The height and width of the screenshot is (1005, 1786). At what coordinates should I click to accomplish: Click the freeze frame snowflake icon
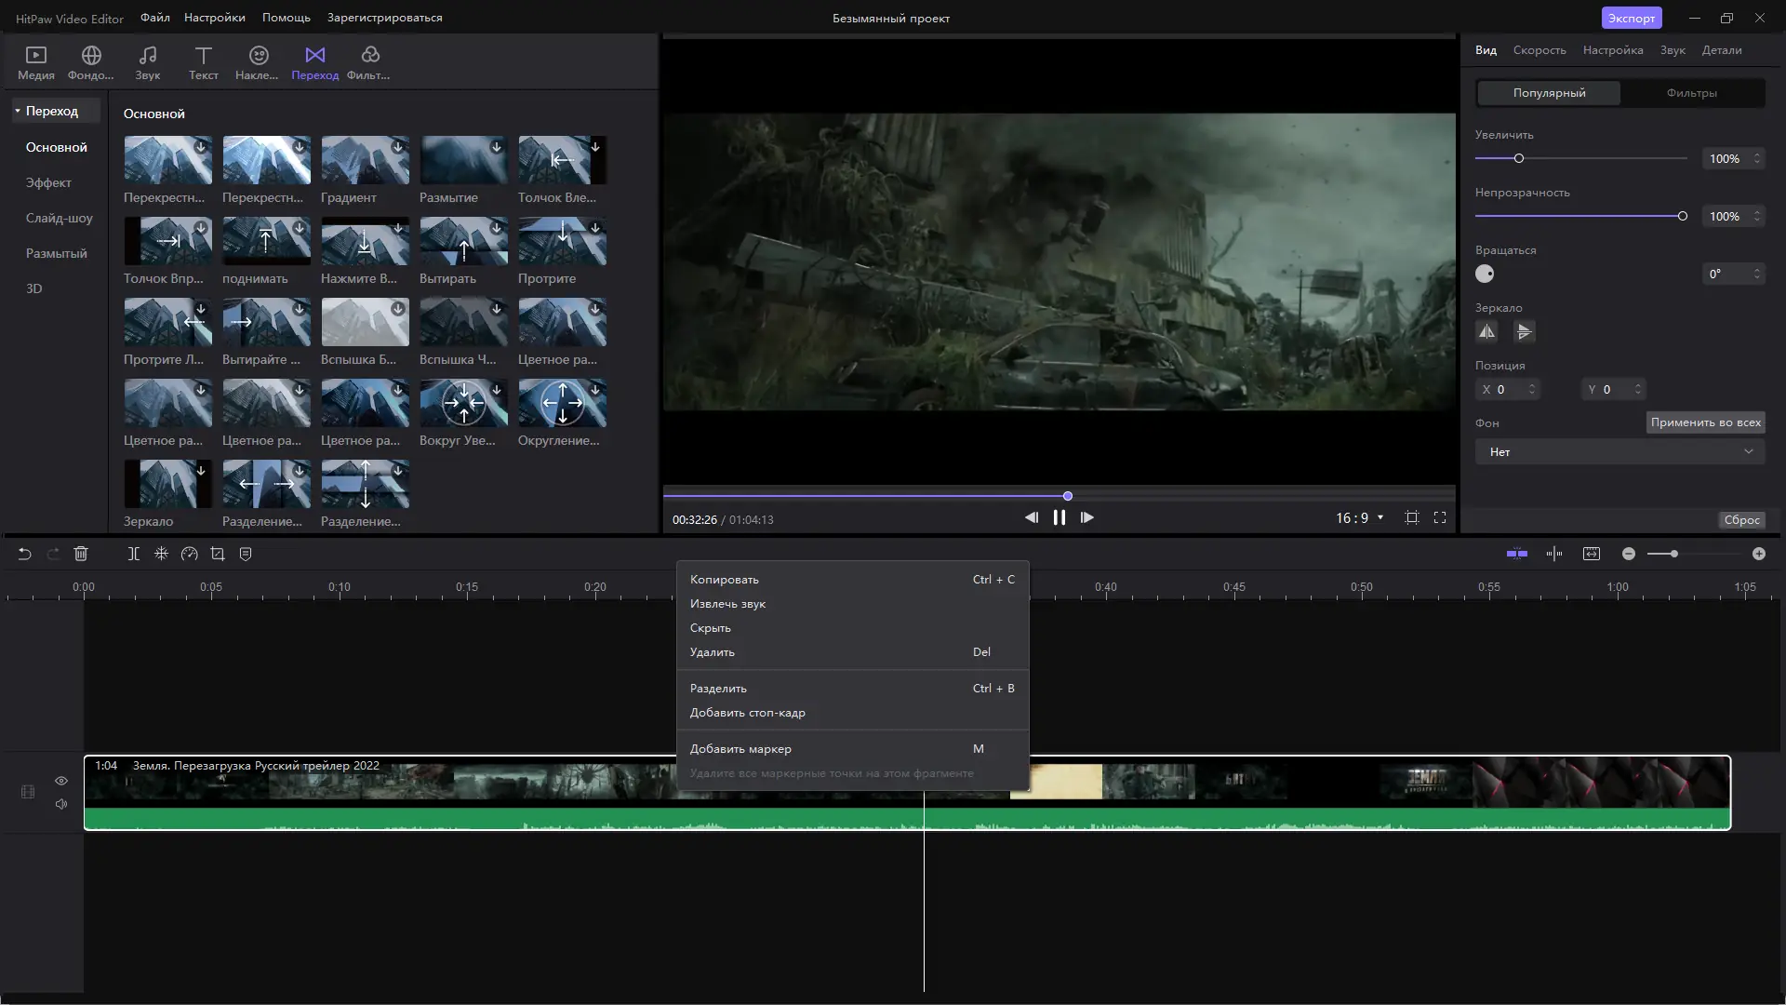click(161, 554)
